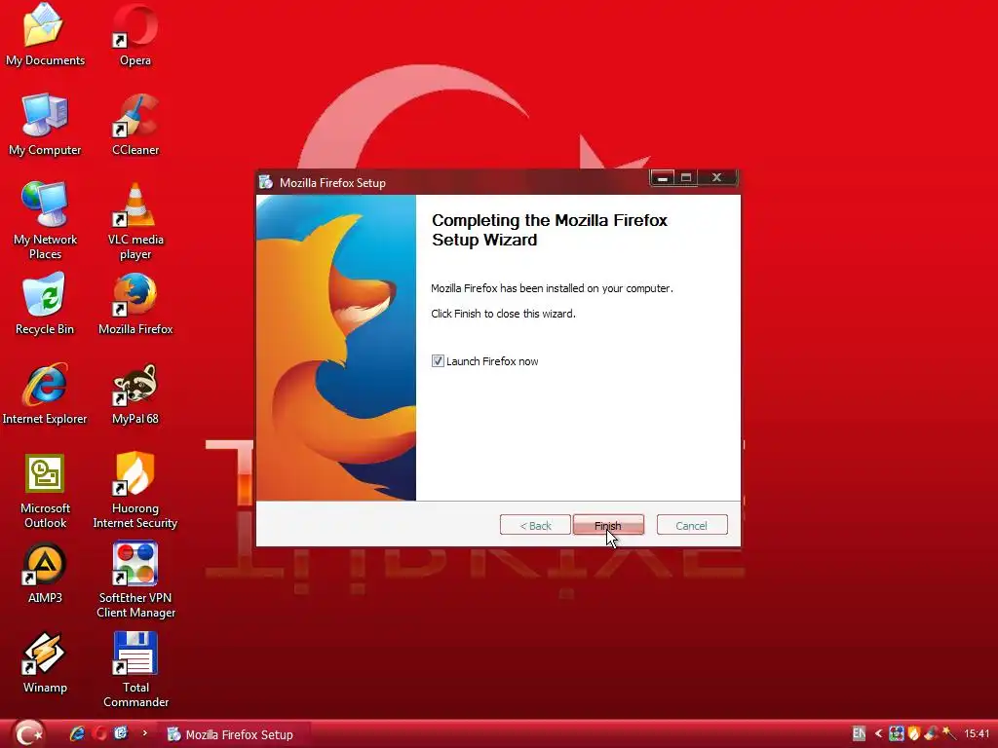This screenshot has height=748, width=998.
Task: Select the Winamp desktop shortcut
Action: (x=45, y=662)
